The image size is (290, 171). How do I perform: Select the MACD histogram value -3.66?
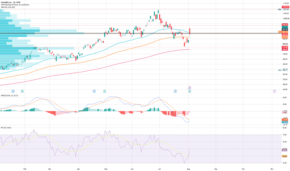coord(285,113)
